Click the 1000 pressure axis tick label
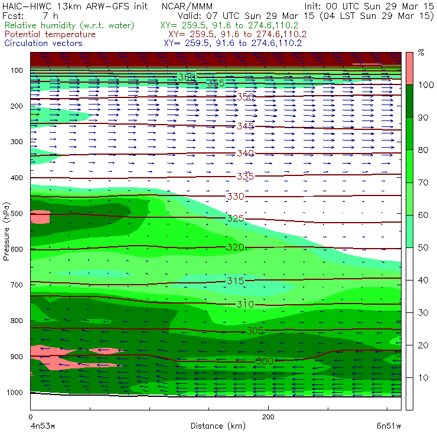Image resolution: width=437 pixels, height=437 pixels. click(x=15, y=393)
